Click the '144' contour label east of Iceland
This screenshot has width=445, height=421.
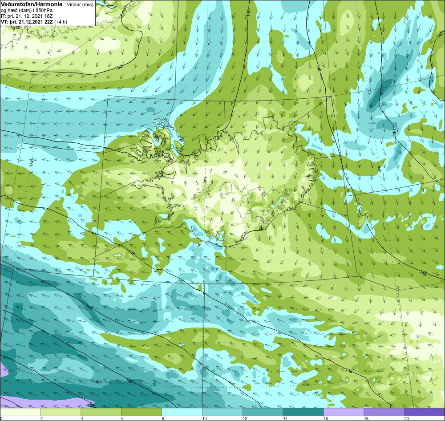click(x=394, y=133)
